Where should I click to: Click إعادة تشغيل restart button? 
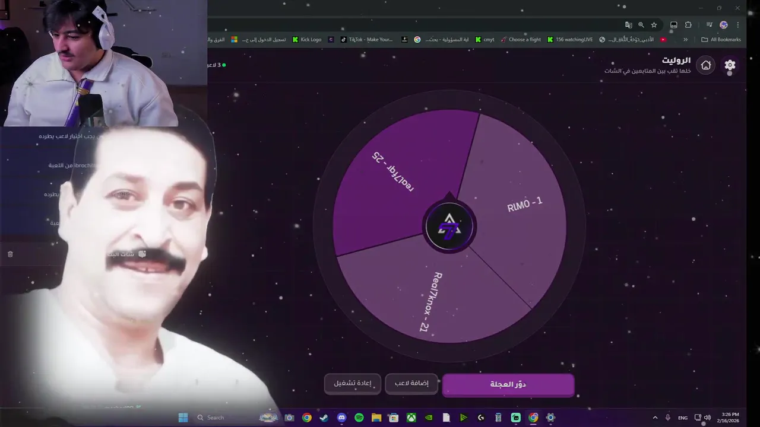(x=352, y=384)
